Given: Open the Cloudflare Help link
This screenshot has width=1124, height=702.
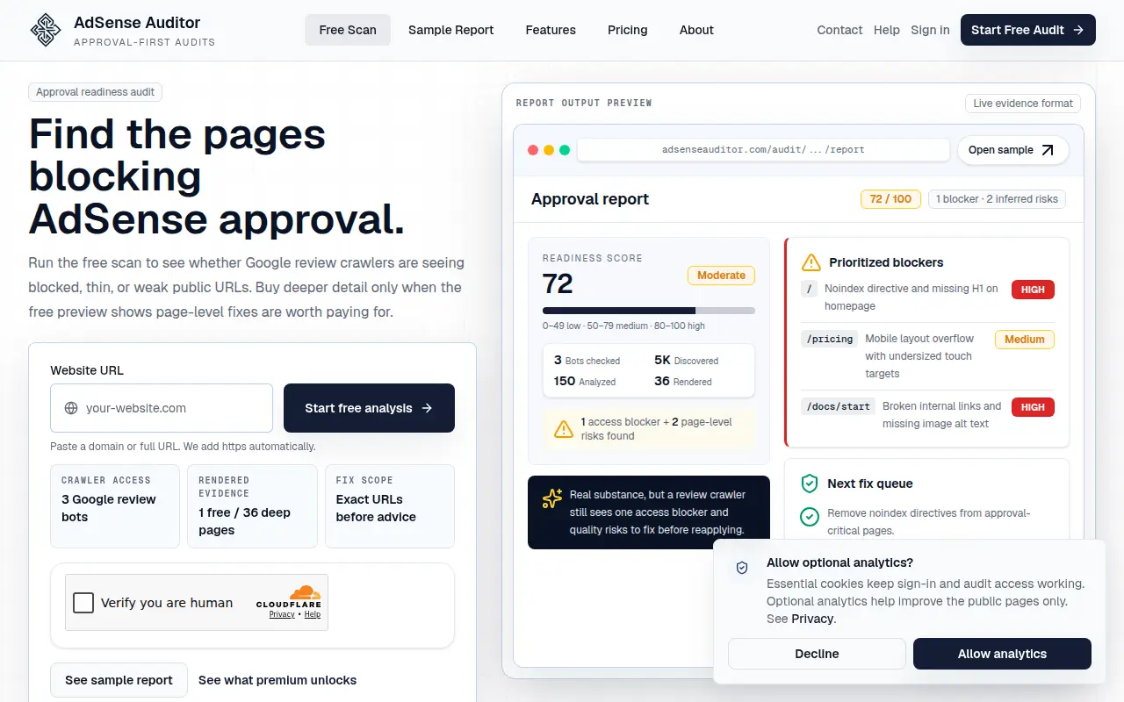Looking at the screenshot, I should tap(312, 614).
